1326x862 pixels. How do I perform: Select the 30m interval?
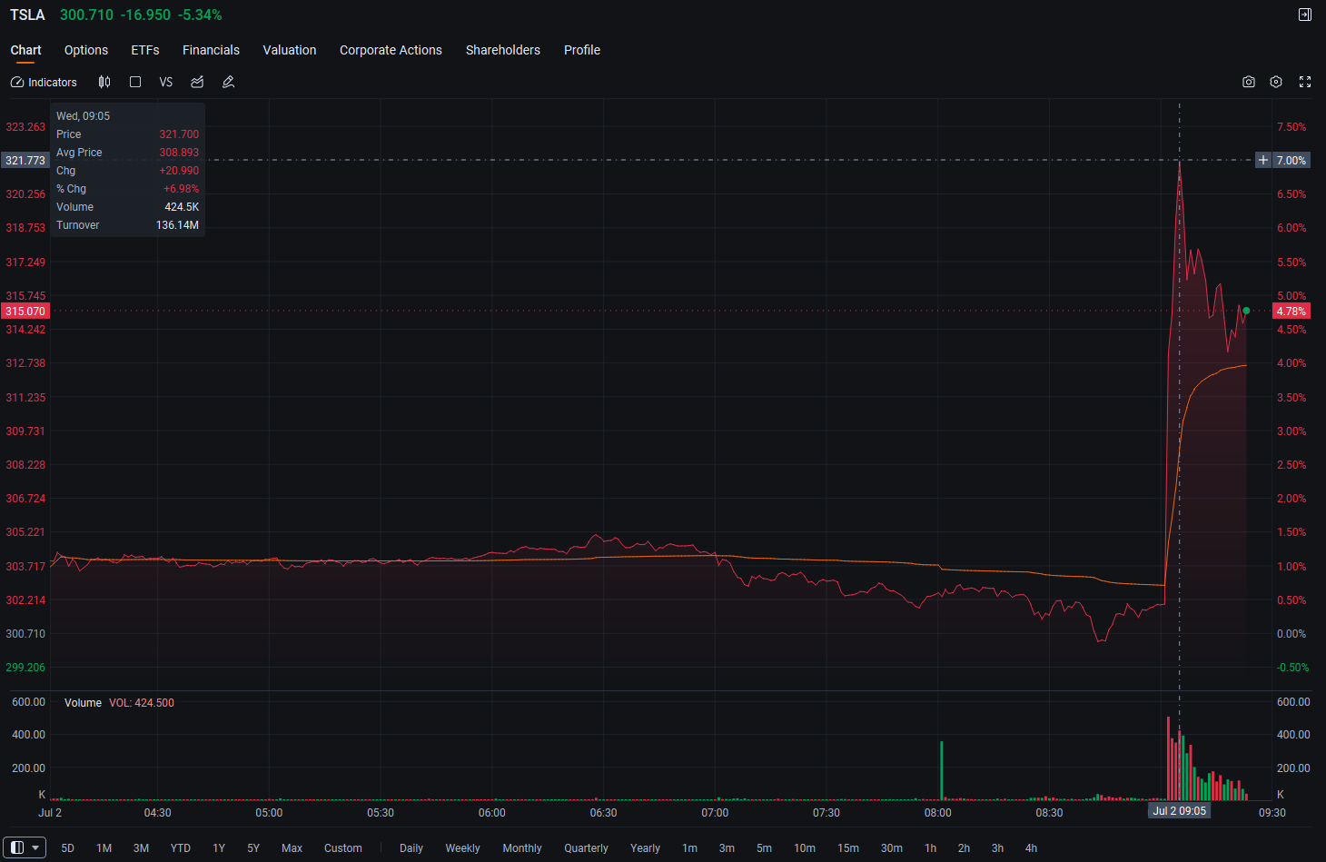(892, 848)
